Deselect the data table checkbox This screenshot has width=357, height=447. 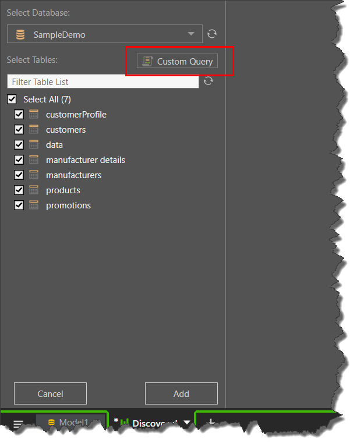(19, 145)
